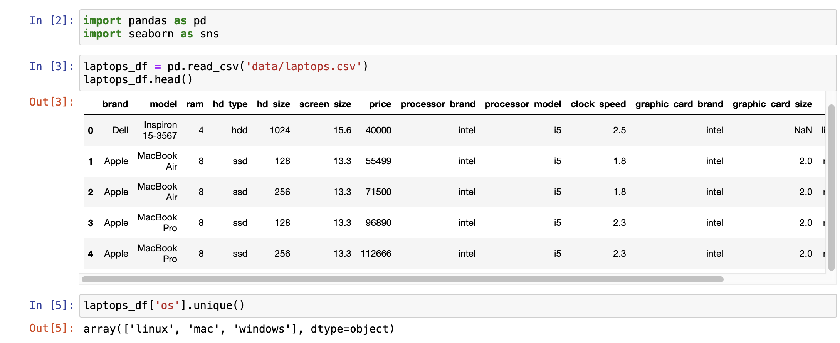Image resolution: width=840 pixels, height=343 pixels.
Task: Click the In [2] input prompt
Action: tap(51, 20)
